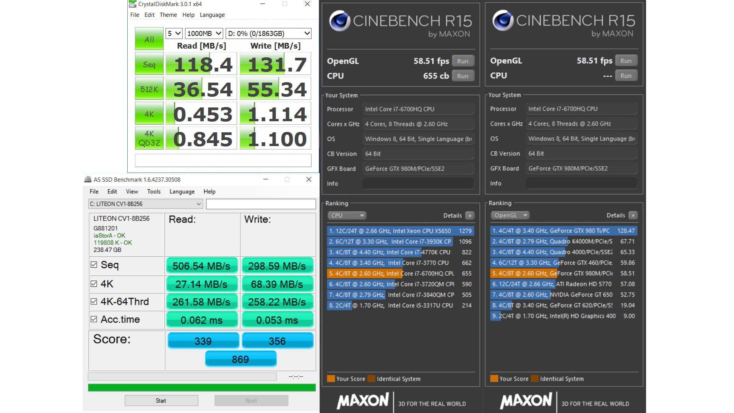
Task: Uncheck the 4K-64Thrd test checkbox
Action: pyautogui.click(x=94, y=301)
